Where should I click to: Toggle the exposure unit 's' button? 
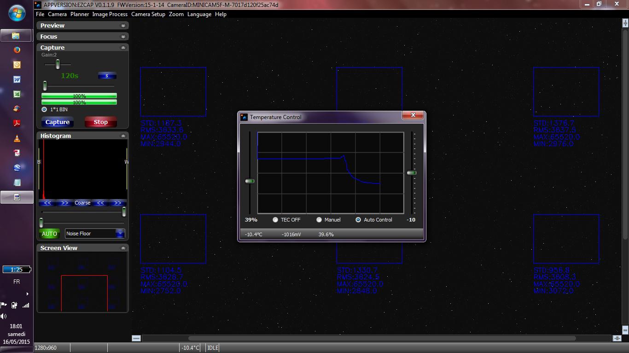point(107,76)
